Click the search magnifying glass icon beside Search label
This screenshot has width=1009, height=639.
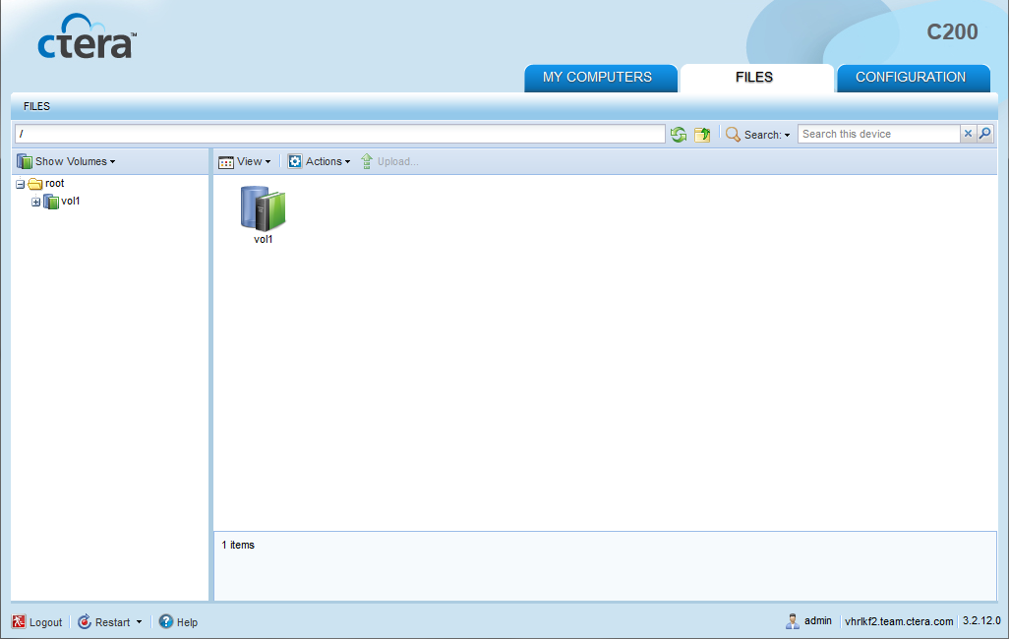[x=733, y=134]
